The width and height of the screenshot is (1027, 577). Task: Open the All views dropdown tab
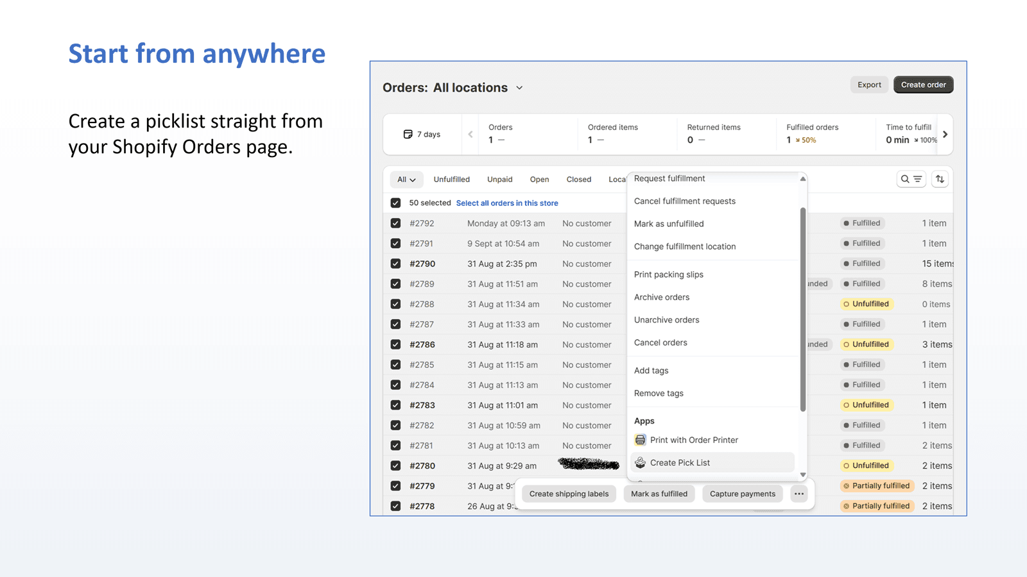click(406, 180)
